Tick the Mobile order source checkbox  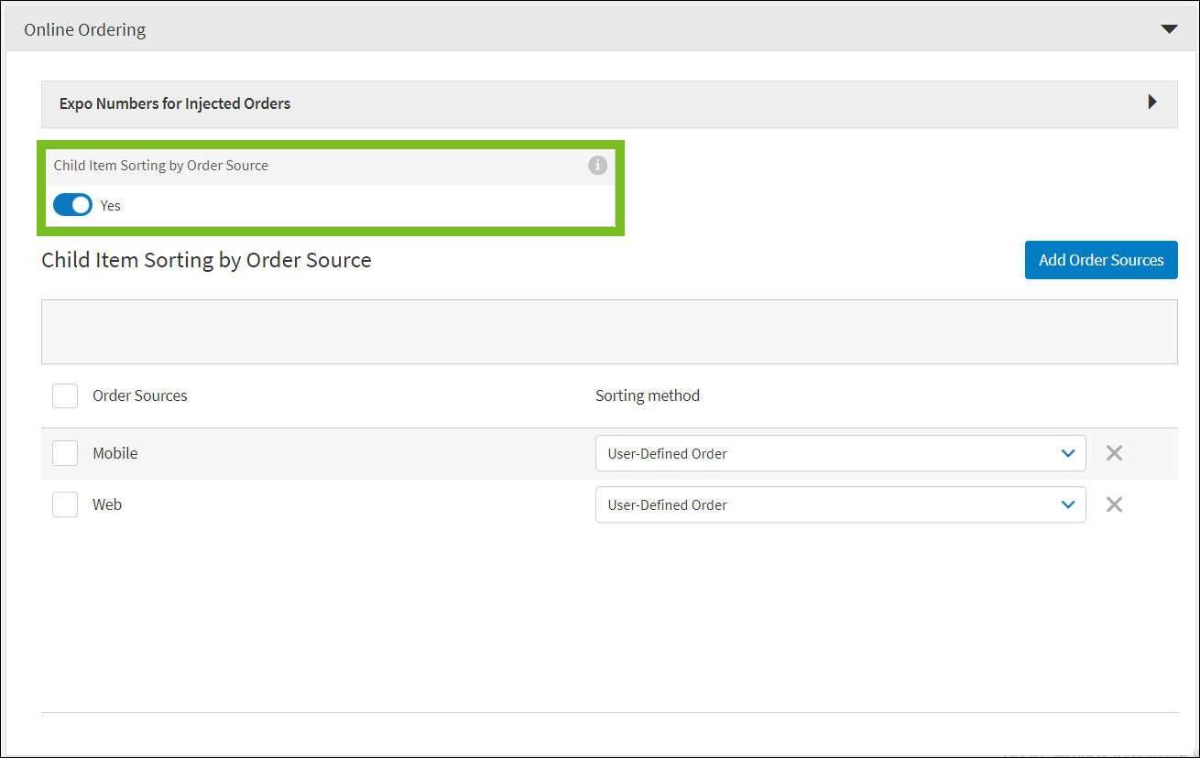click(x=65, y=453)
